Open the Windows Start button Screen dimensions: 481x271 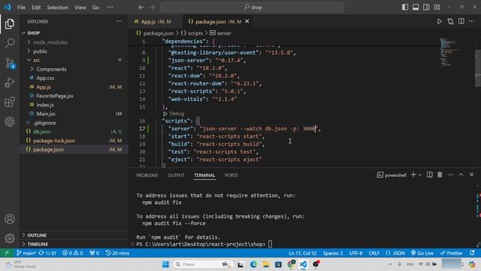[x=165, y=264]
